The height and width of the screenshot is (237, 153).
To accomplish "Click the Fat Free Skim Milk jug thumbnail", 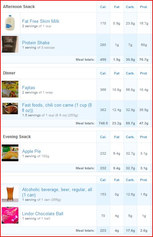I will (x=10, y=23).
